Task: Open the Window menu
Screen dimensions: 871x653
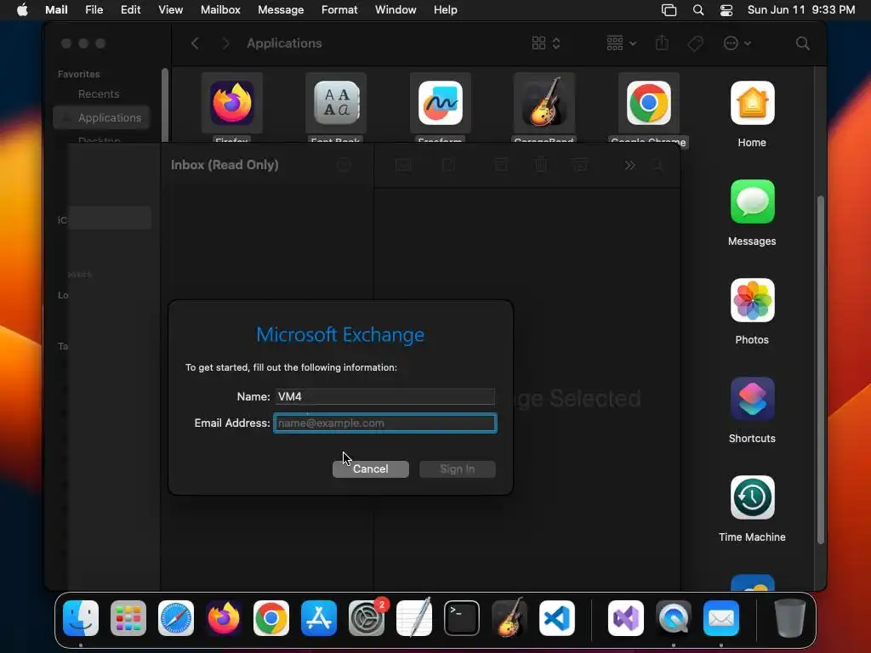Action: [x=396, y=10]
